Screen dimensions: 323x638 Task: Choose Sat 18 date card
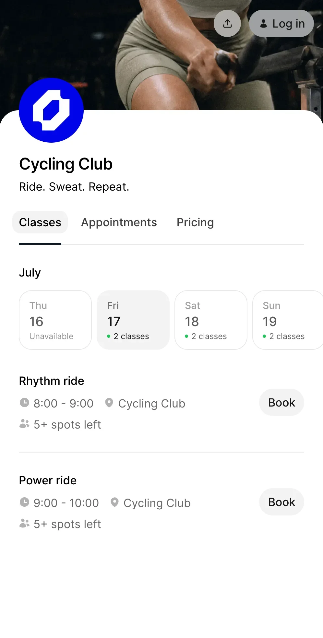[211, 320]
